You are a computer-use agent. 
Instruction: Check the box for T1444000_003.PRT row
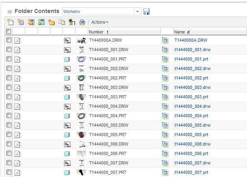9,97
